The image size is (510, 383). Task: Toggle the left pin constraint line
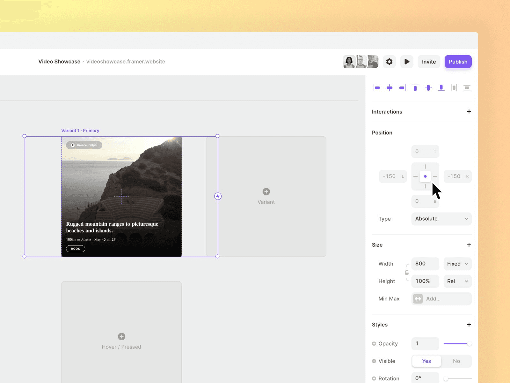pos(415,176)
